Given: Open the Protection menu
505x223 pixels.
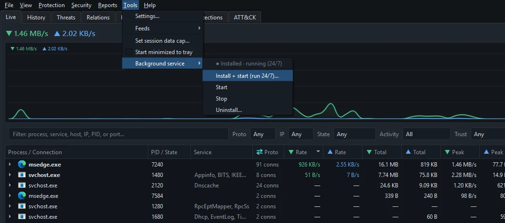Looking at the screenshot, I should coord(51,5).
